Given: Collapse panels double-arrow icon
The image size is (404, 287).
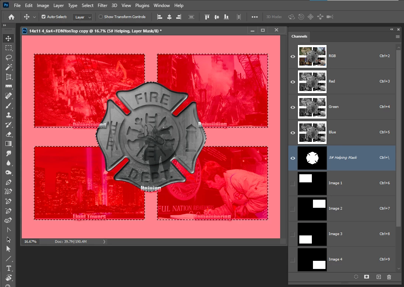Looking at the screenshot, I should pos(391,29).
